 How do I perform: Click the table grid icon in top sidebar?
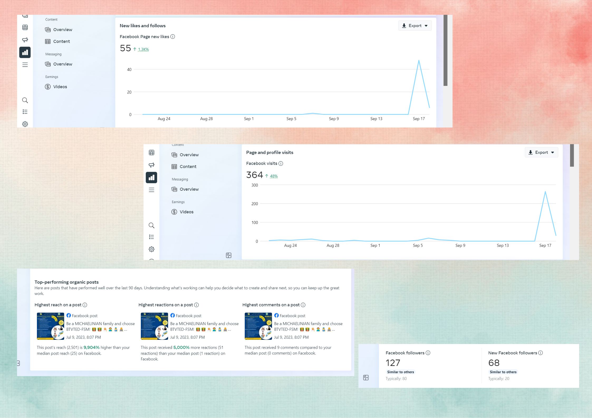pos(25,27)
